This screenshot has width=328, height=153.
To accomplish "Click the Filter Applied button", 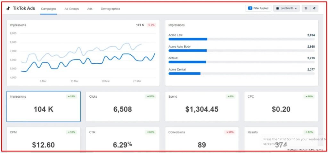I will 258,8.
